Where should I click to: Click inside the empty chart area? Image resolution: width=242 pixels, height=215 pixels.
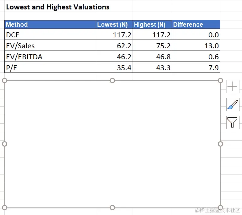pos(113,144)
